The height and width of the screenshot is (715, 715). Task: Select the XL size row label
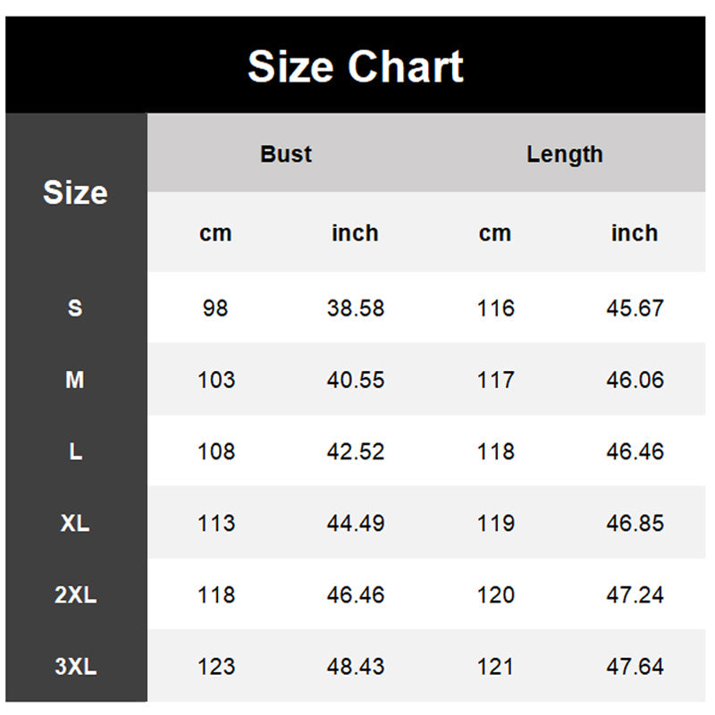pyautogui.click(x=75, y=523)
